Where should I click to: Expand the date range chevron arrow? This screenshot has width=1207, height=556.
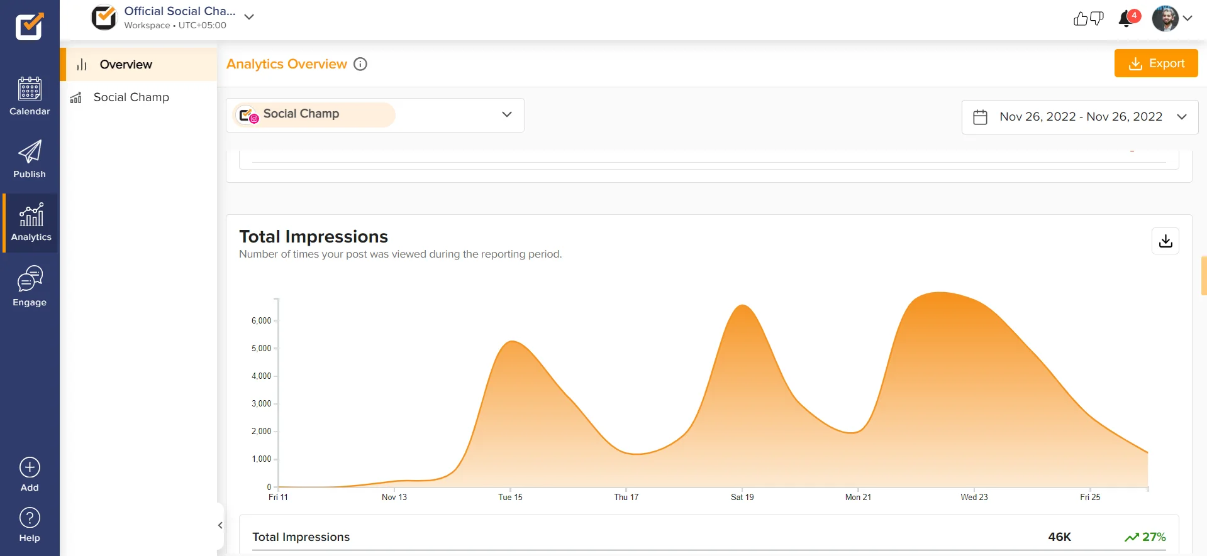pyautogui.click(x=1182, y=117)
